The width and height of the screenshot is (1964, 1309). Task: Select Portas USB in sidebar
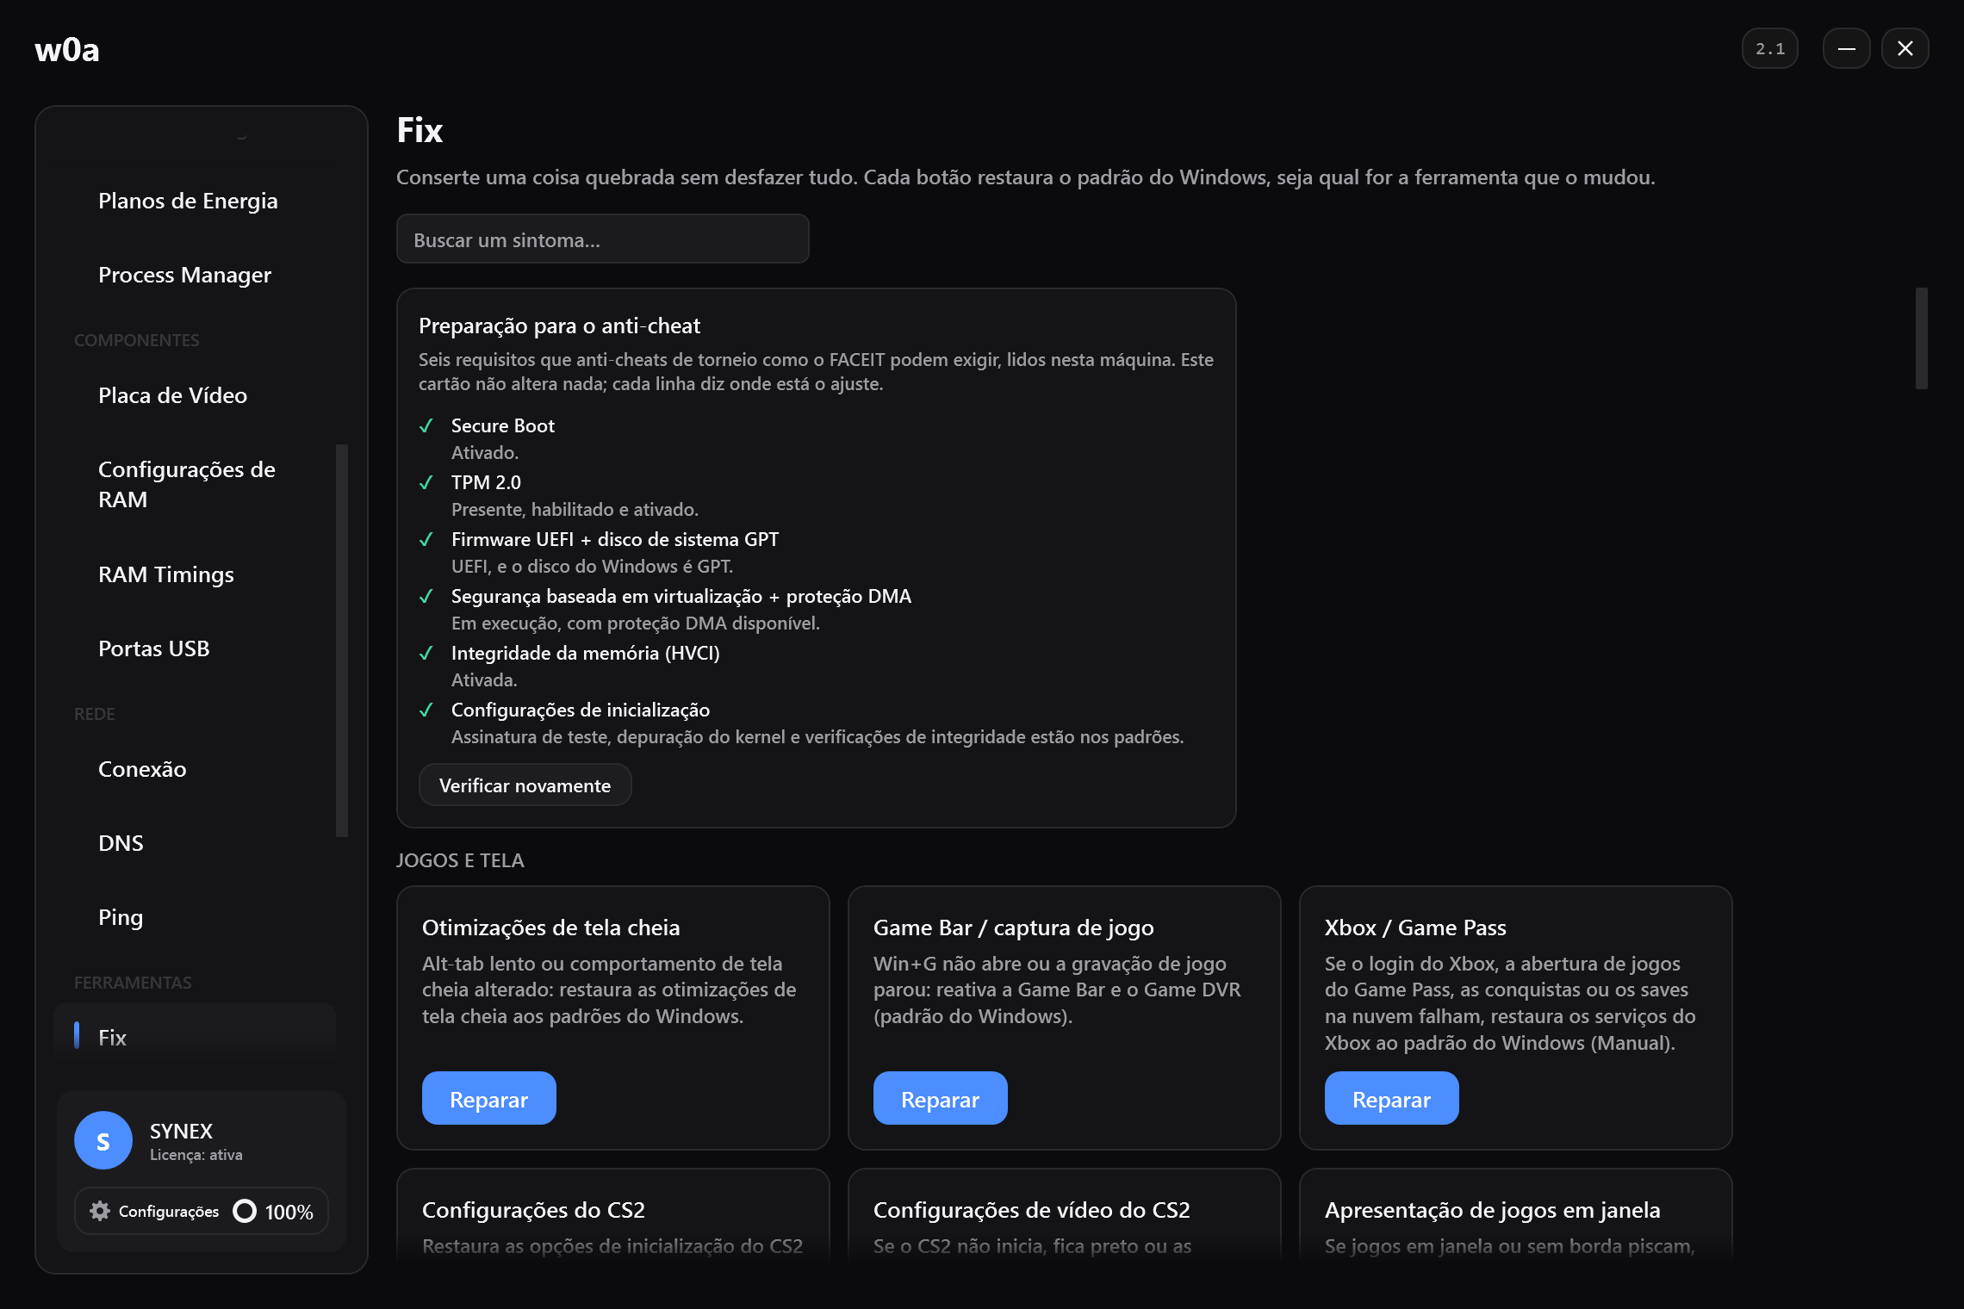pos(154,648)
